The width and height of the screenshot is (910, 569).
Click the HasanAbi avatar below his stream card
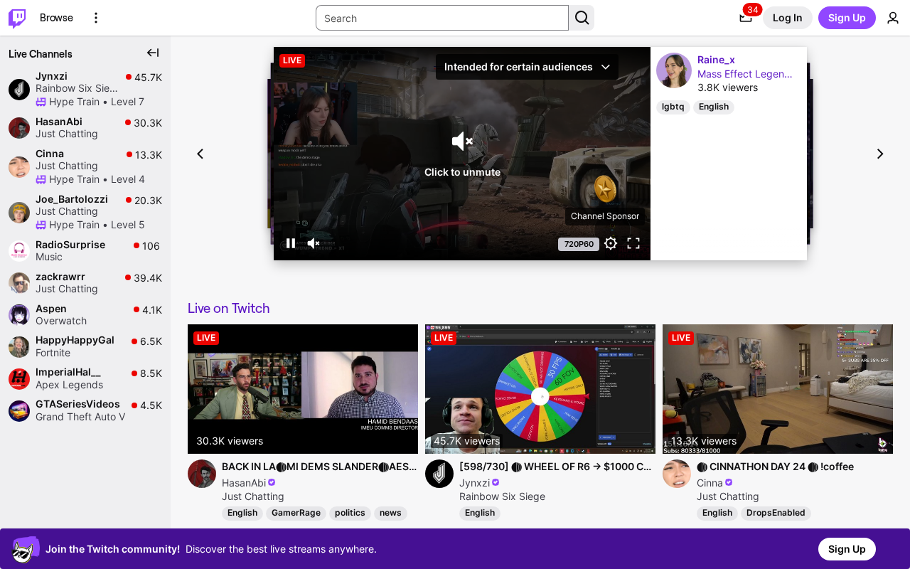click(x=202, y=474)
